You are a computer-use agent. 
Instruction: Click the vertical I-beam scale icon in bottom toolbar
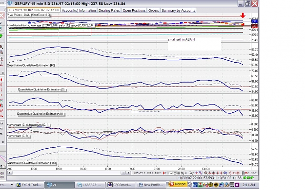(175, 173)
